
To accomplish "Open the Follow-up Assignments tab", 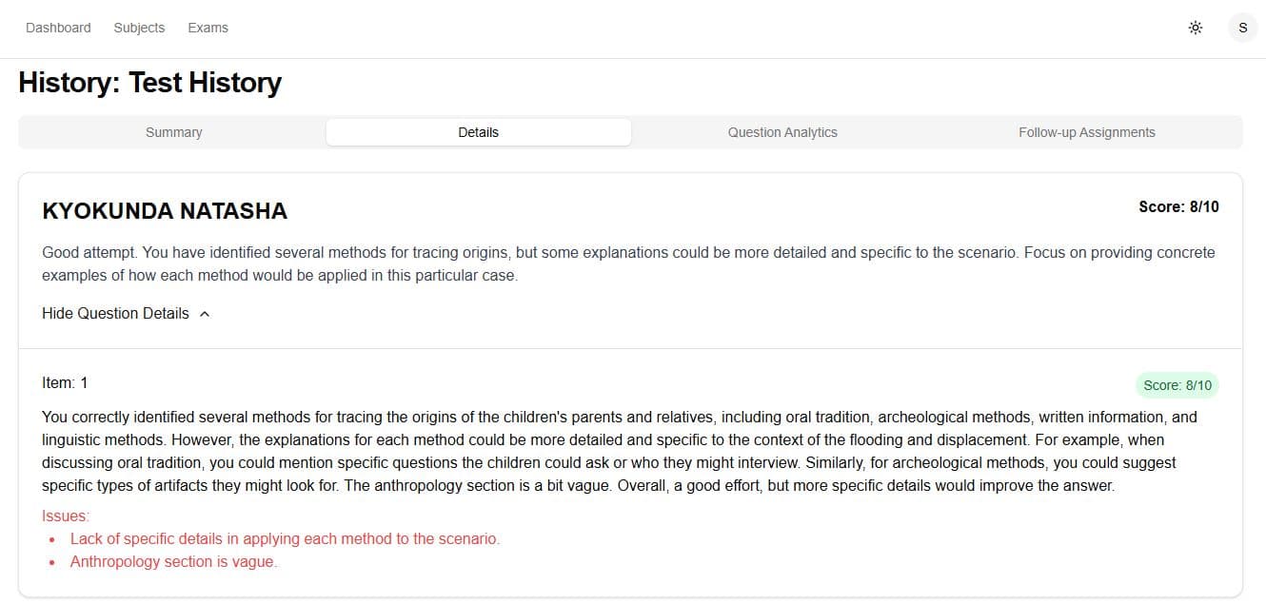I will tap(1087, 132).
